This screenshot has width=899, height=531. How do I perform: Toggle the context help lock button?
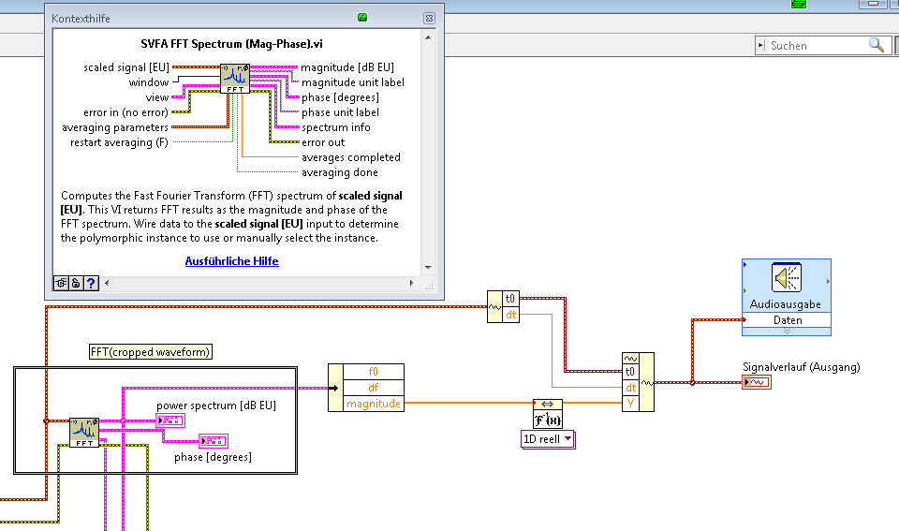[76, 283]
